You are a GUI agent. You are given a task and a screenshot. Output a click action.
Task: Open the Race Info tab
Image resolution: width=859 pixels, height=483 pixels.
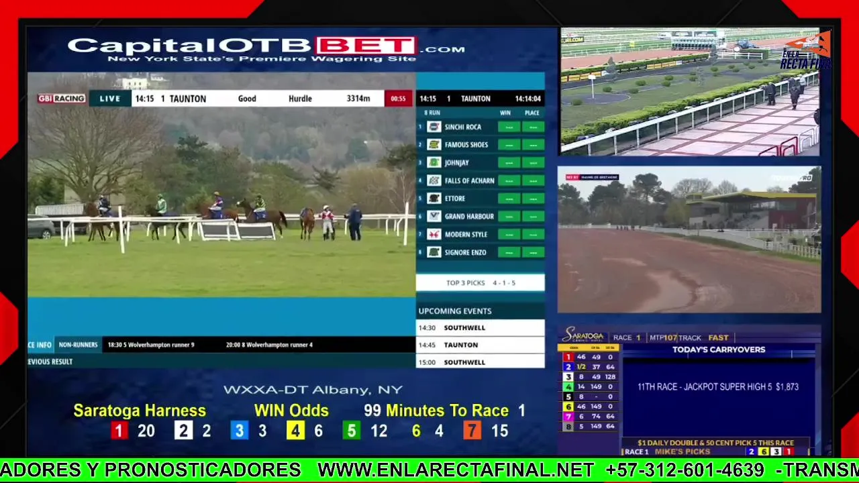pyautogui.click(x=40, y=345)
